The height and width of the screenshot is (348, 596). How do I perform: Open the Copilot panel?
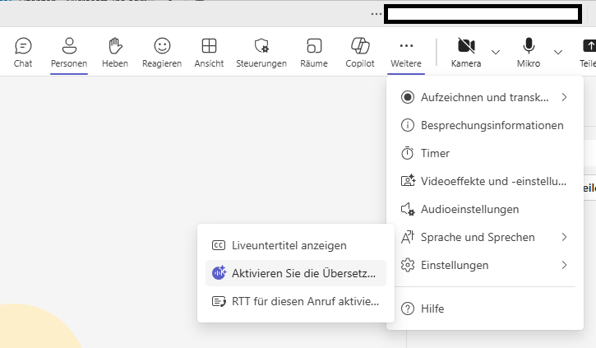360,53
